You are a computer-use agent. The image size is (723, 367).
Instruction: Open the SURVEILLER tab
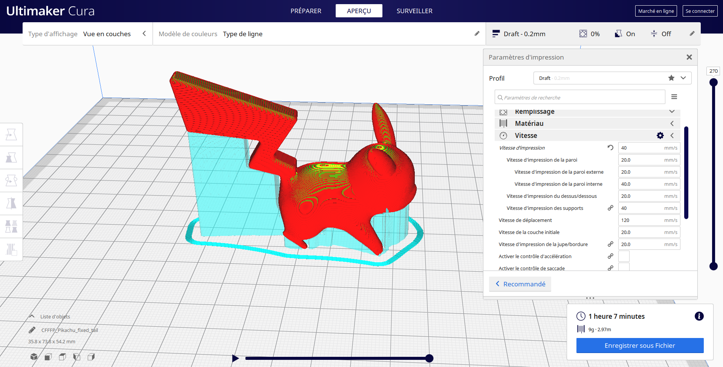coord(414,11)
